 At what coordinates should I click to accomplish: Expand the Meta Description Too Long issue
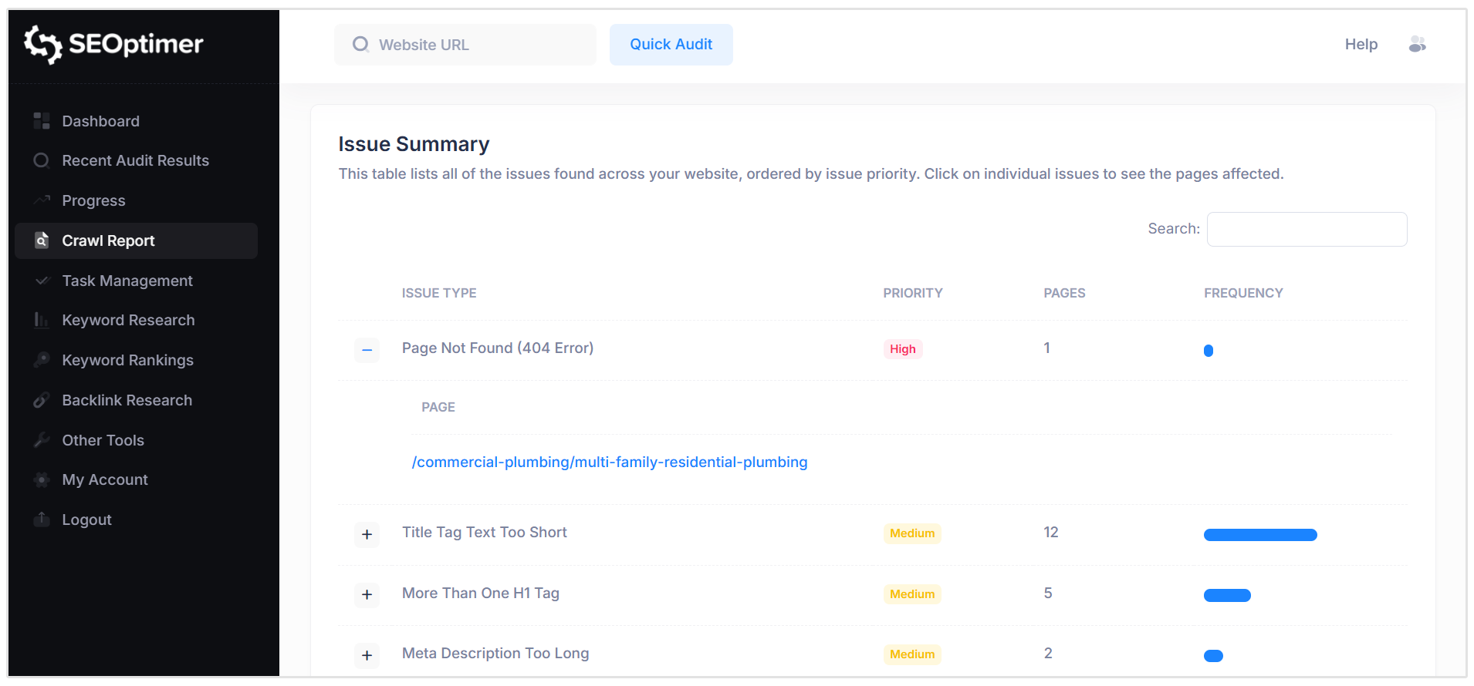(367, 655)
